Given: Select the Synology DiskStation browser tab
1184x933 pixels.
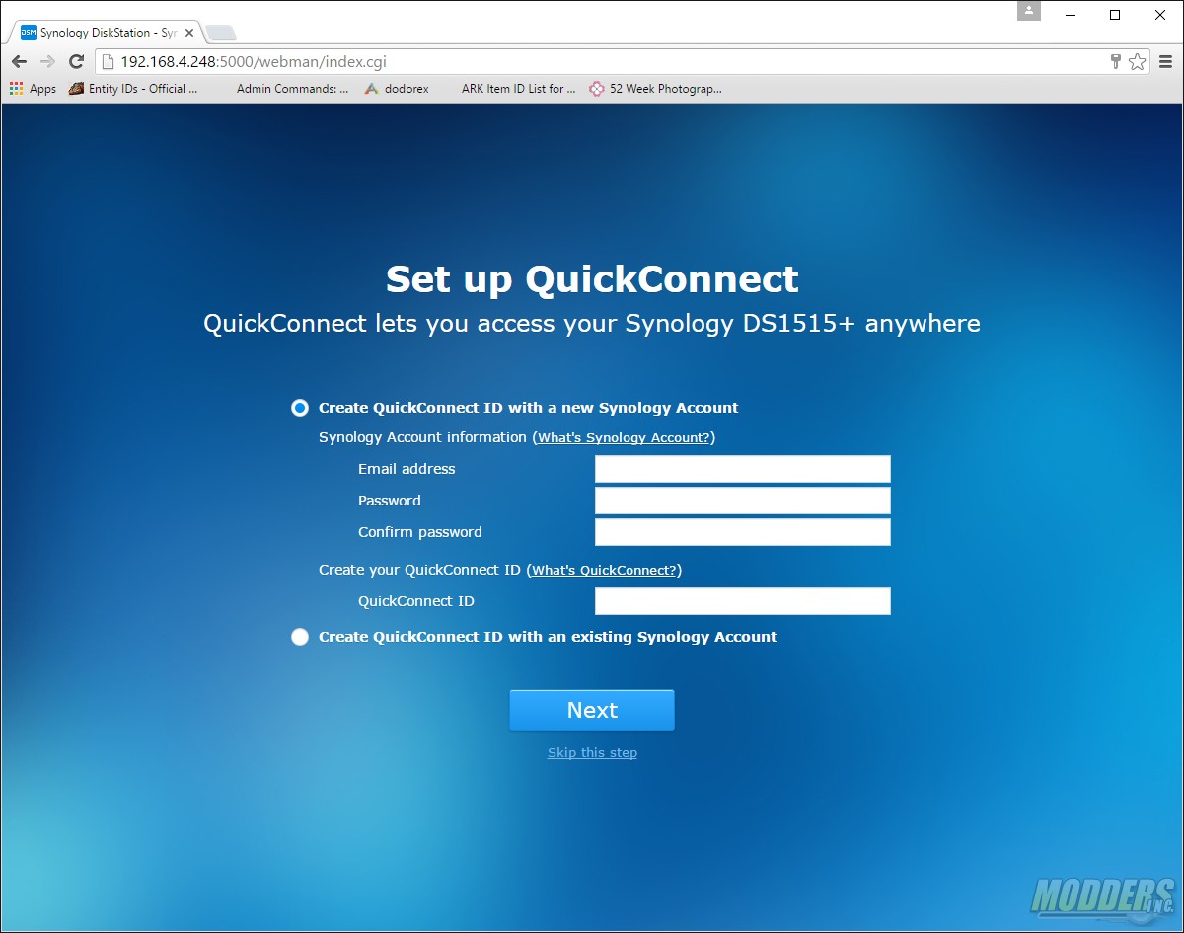Looking at the screenshot, I should point(107,33).
